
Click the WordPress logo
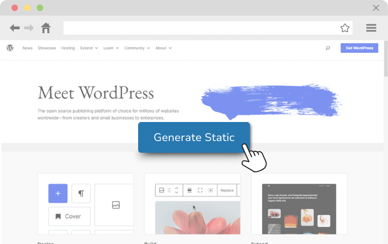pos(10,48)
